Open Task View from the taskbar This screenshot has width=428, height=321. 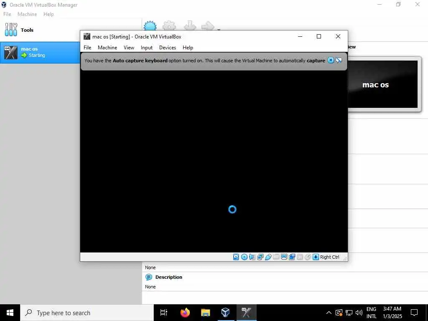tap(164, 313)
